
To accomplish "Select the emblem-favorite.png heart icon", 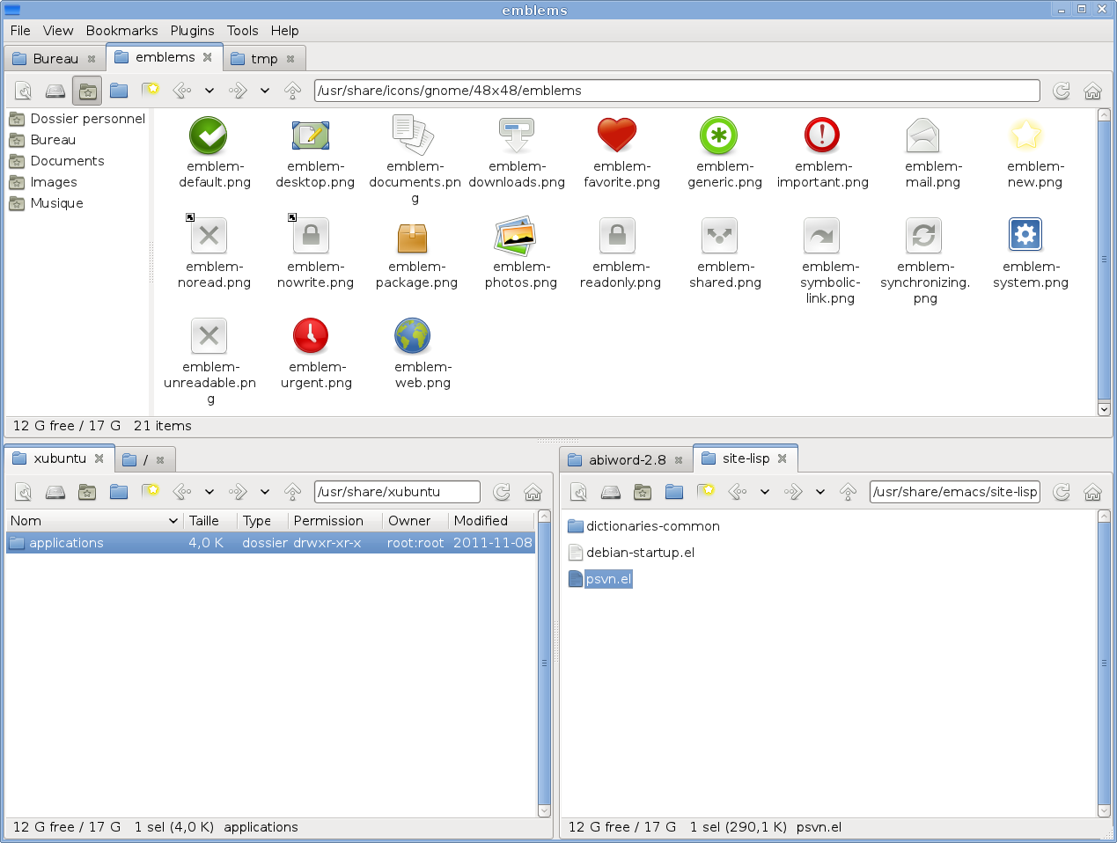I will tap(616, 136).
